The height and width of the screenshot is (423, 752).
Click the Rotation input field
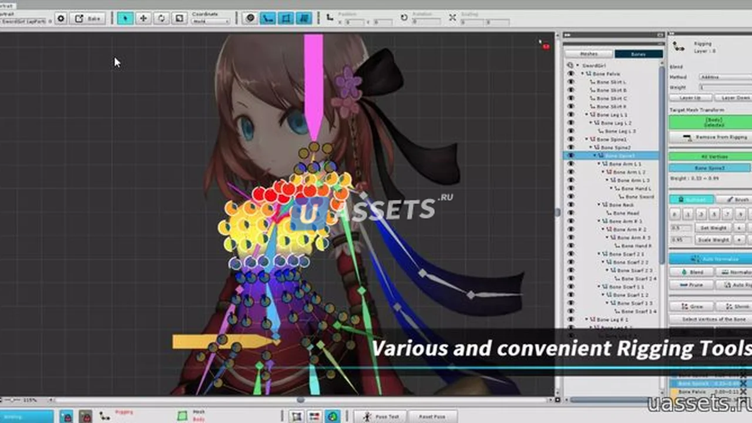(x=427, y=22)
